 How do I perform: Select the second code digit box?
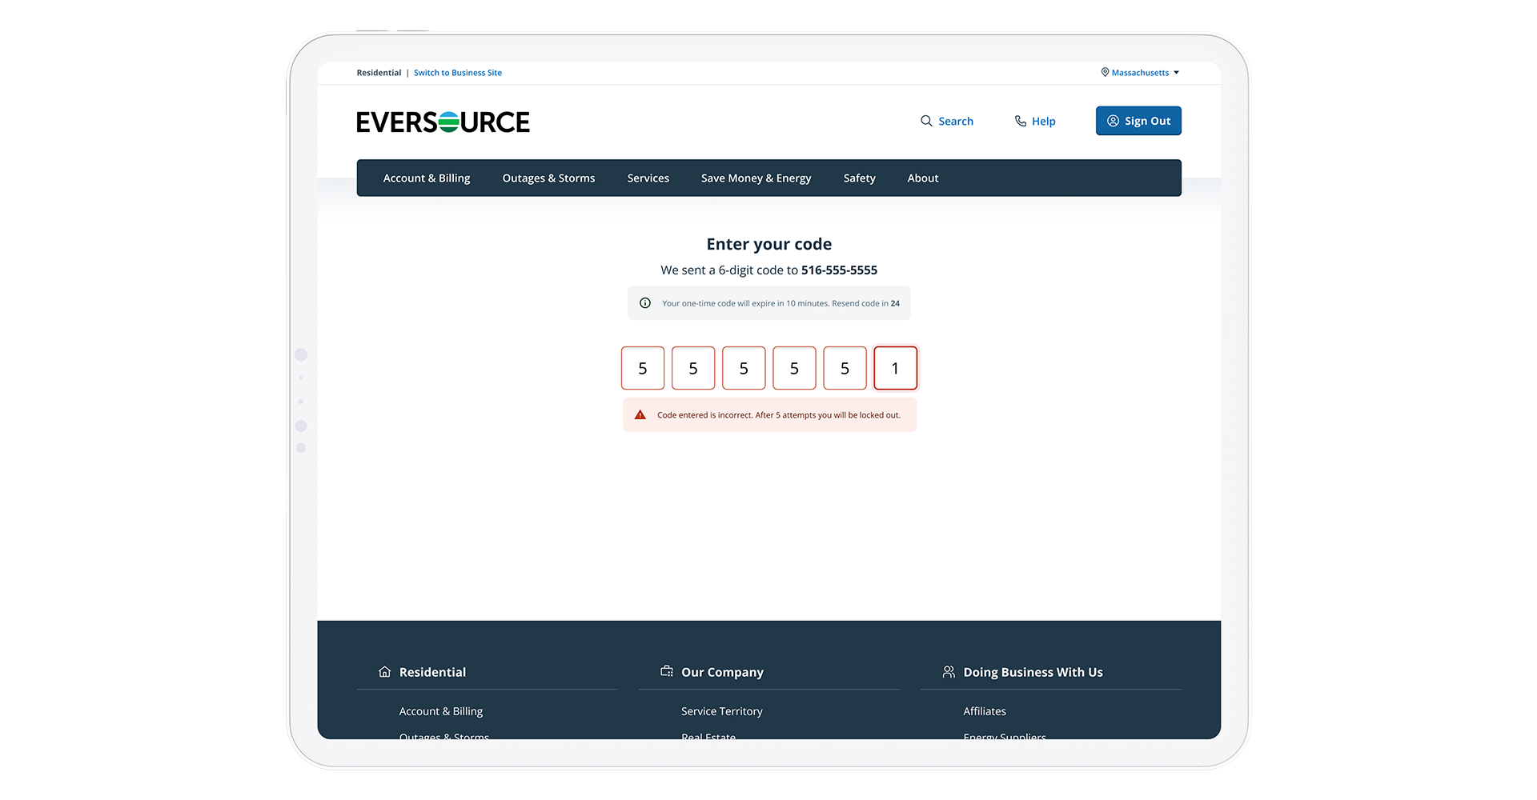tap(693, 368)
